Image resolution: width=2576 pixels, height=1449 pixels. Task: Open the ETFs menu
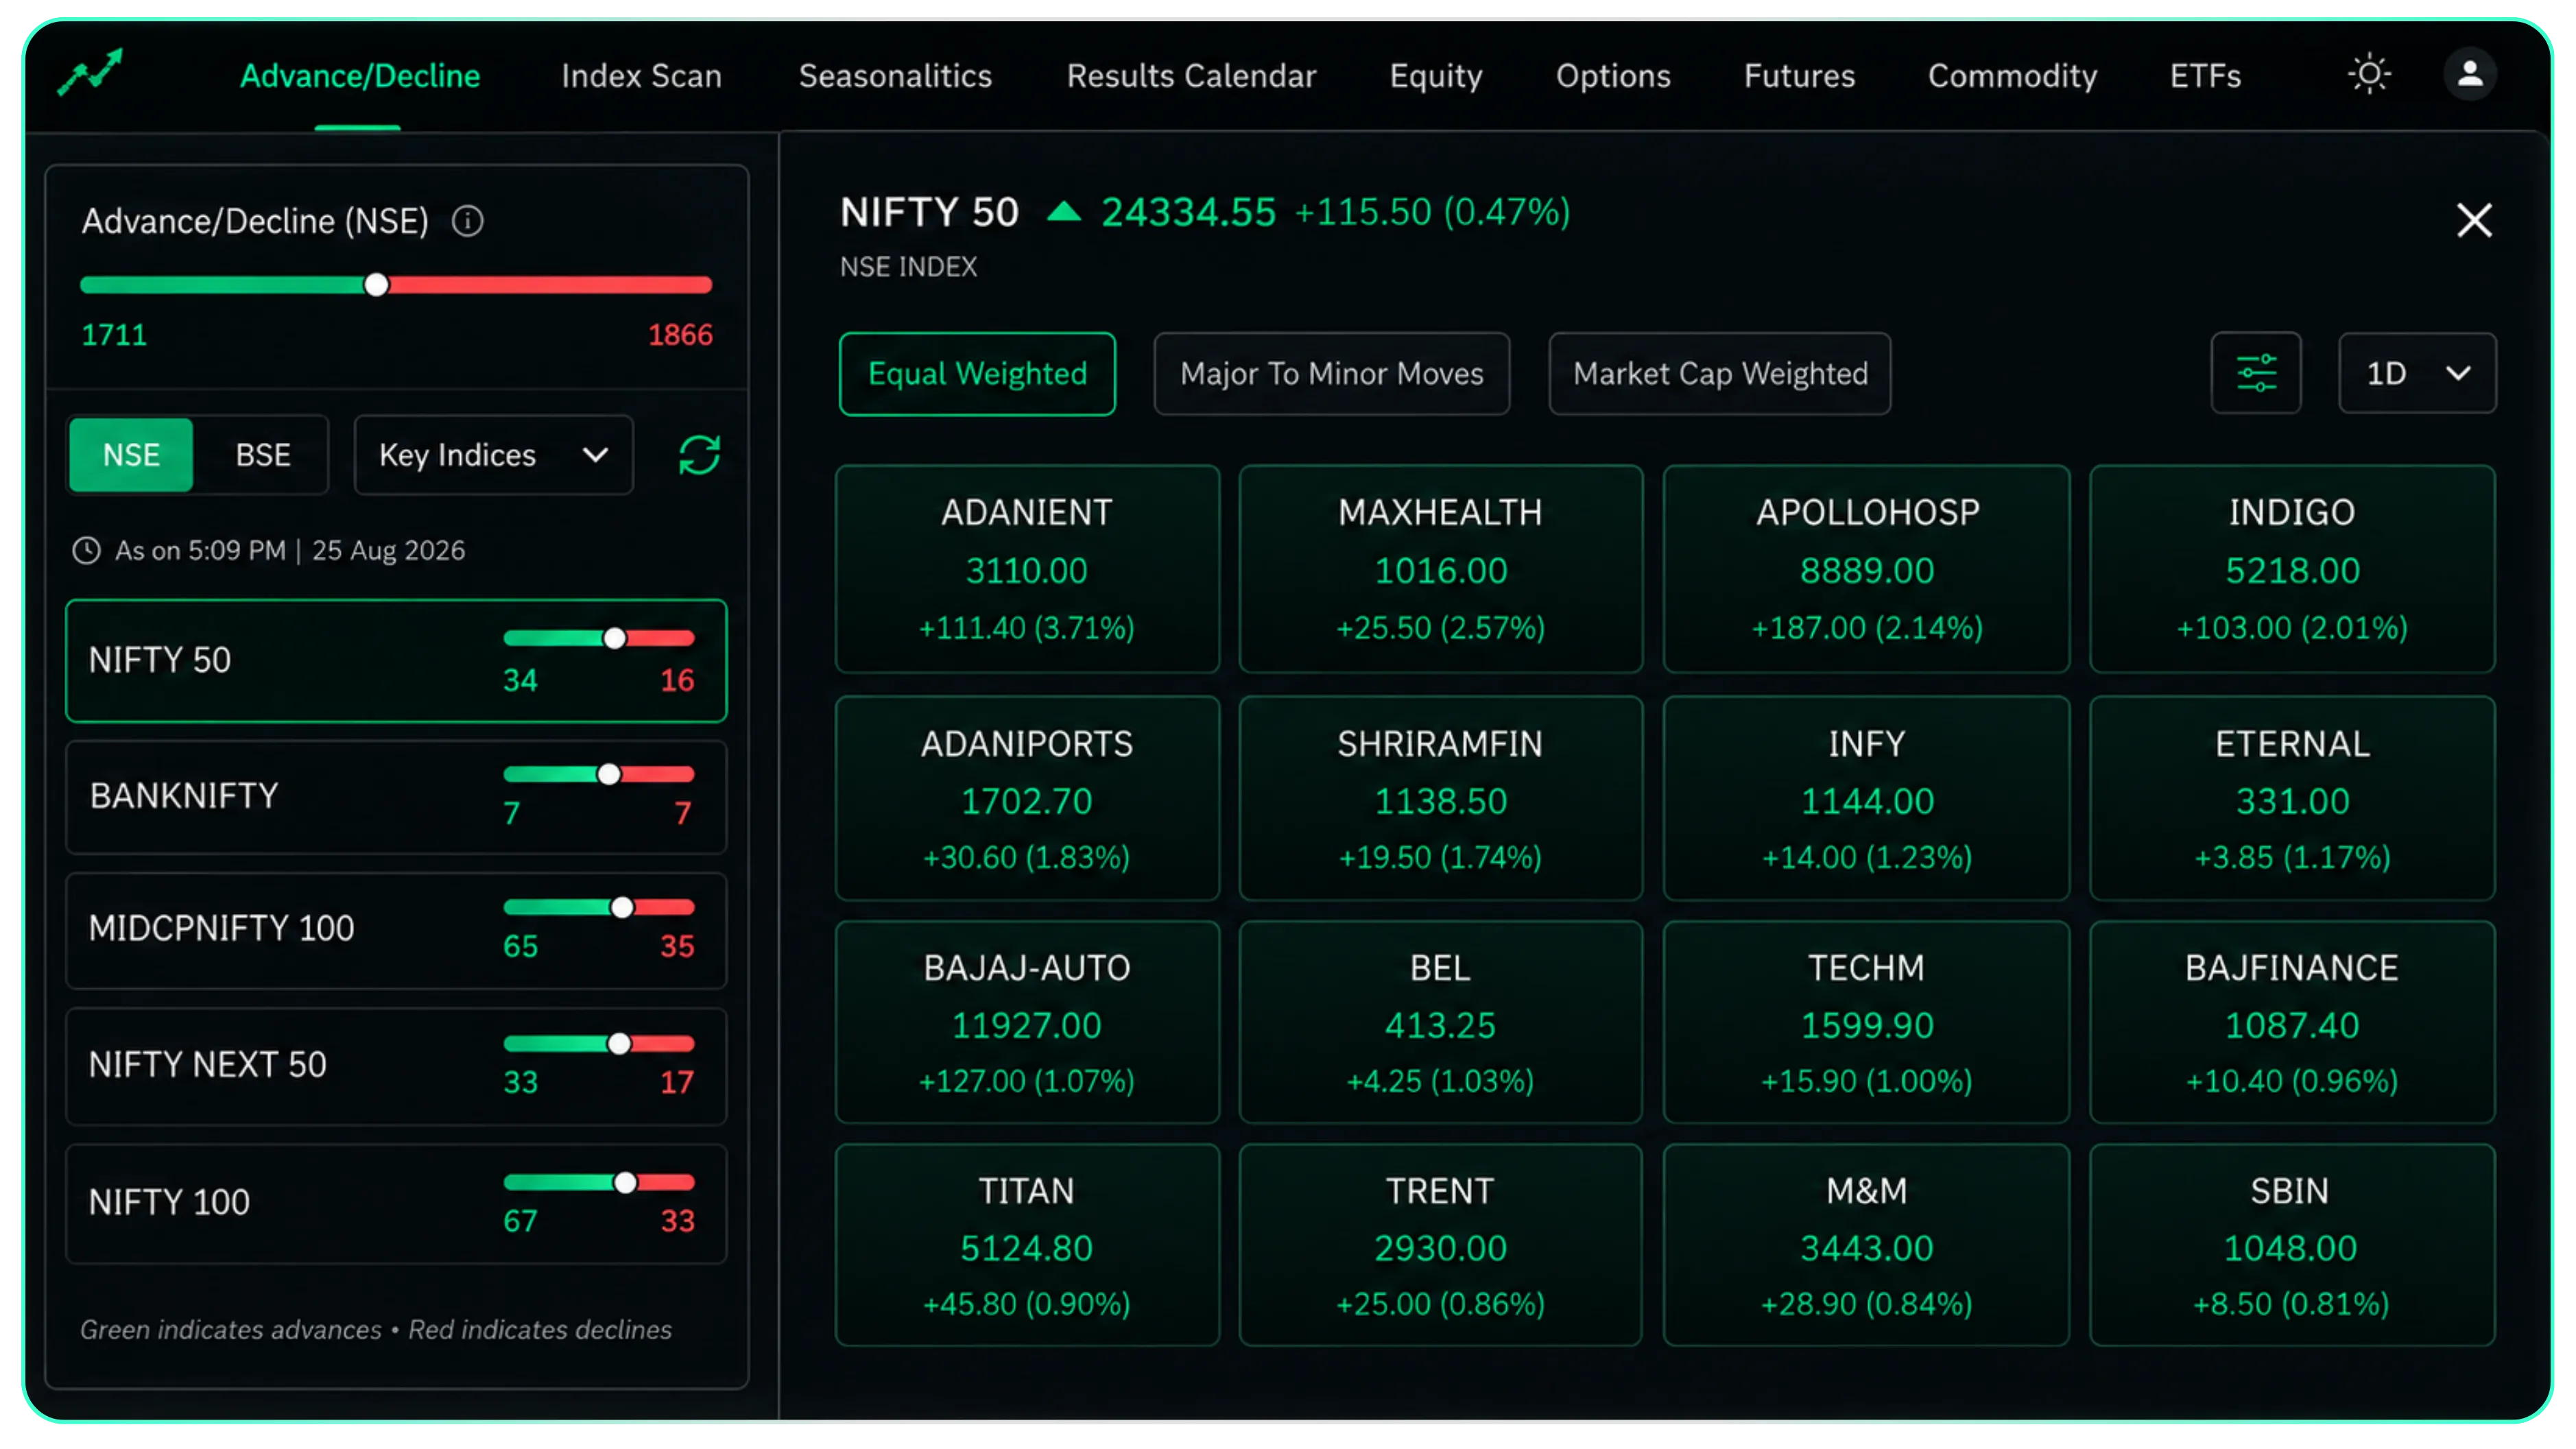[x=2205, y=76]
